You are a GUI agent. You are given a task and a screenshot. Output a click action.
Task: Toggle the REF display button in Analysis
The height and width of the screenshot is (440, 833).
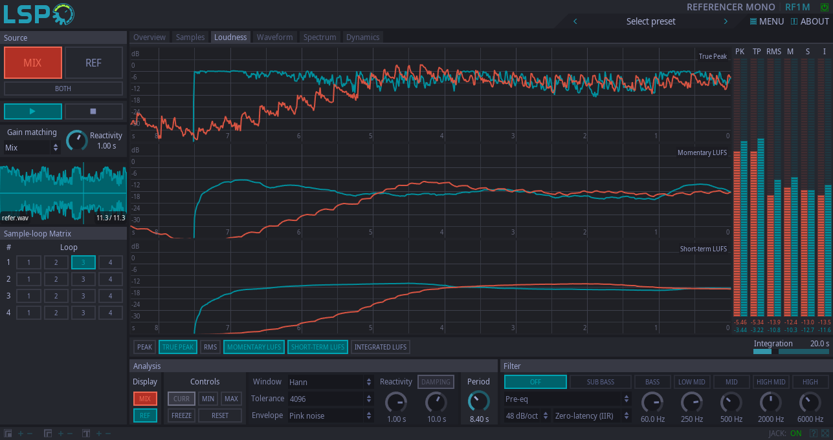(x=145, y=415)
